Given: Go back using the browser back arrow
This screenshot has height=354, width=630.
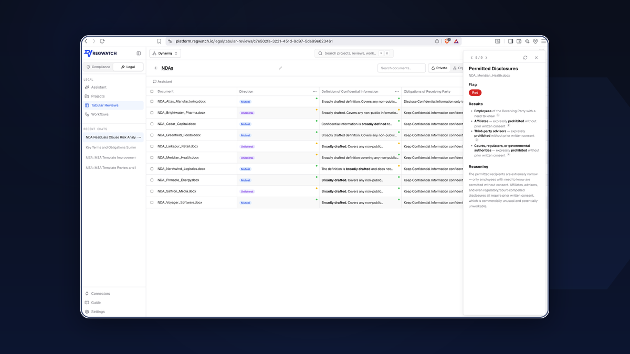Looking at the screenshot, I should [x=86, y=41].
